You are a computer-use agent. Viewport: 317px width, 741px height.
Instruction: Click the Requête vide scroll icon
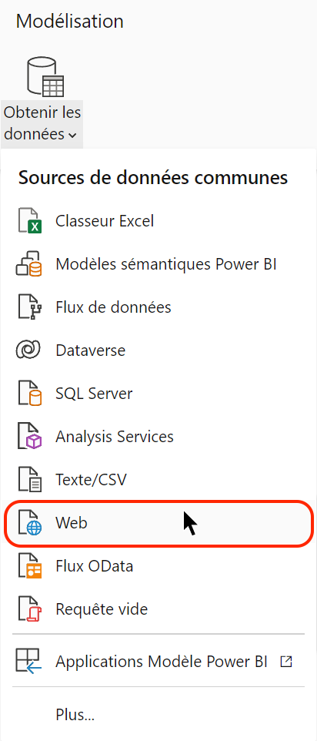pyautogui.click(x=30, y=609)
